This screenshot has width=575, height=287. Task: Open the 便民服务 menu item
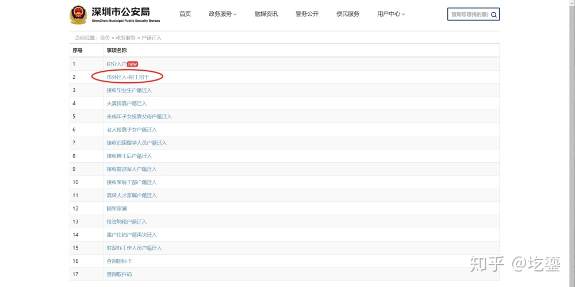tap(348, 14)
